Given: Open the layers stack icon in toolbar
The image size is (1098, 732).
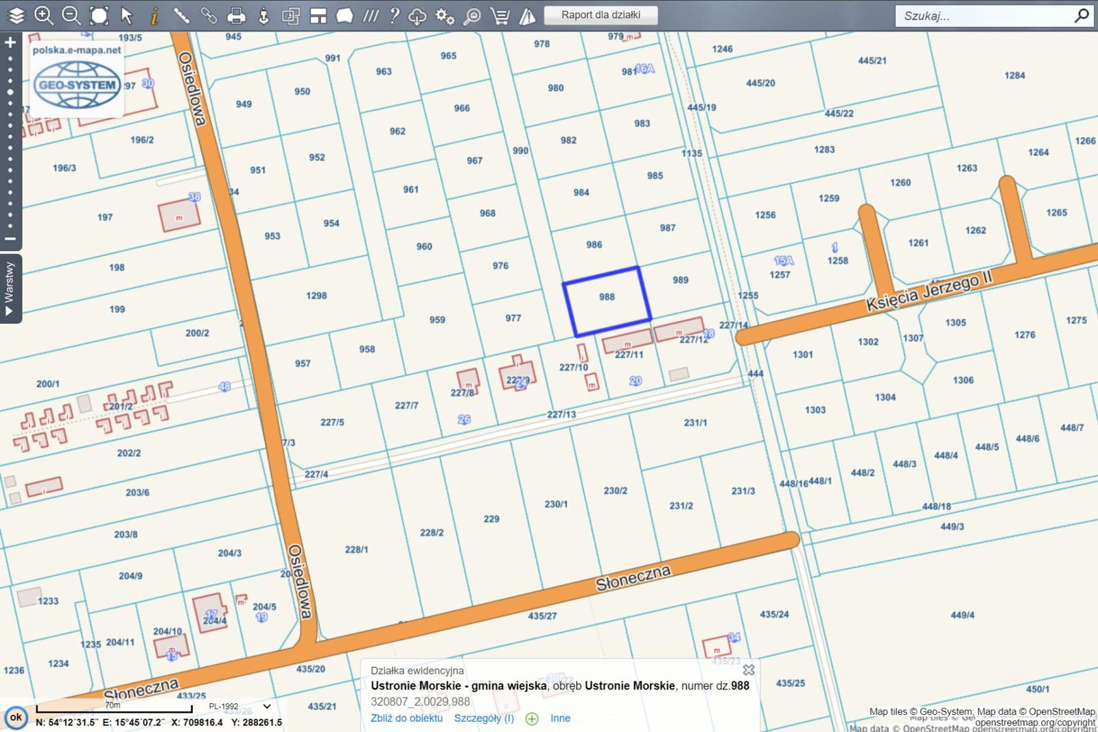Looking at the screenshot, I should click(16, 15).
